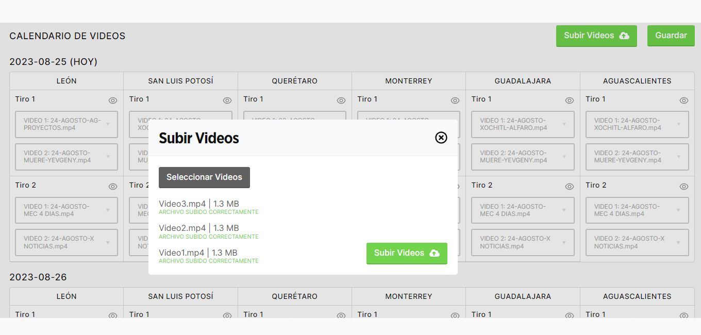Click the Guardar button

[x=671, y=36]
